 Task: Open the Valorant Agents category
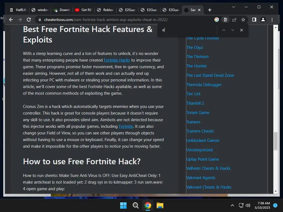(201, 178)
